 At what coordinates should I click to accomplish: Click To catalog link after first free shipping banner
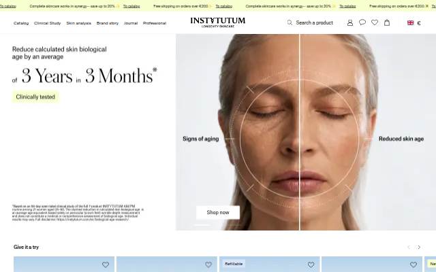(x=224, y=6)
